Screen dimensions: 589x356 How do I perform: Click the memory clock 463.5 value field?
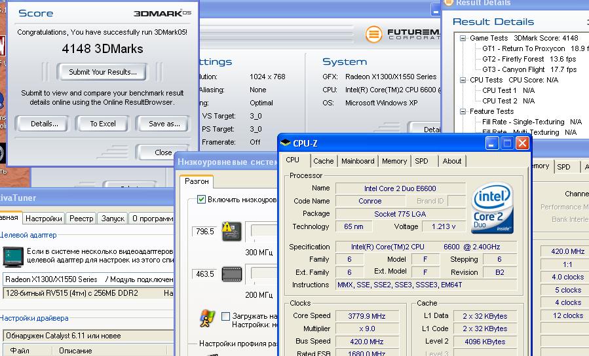204,274
